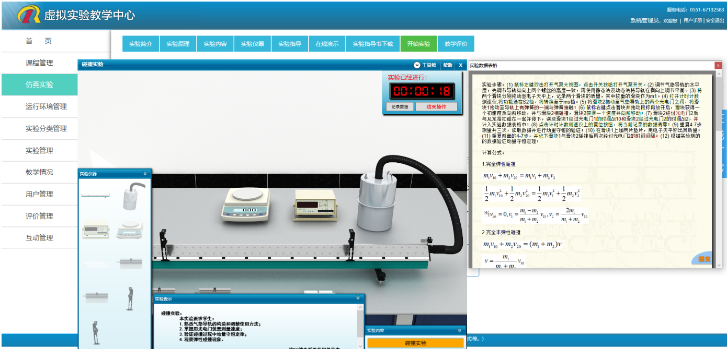This screenshot has height=349, width=727.
Task: Click the 记录数据 button
Action: [400, 106]
